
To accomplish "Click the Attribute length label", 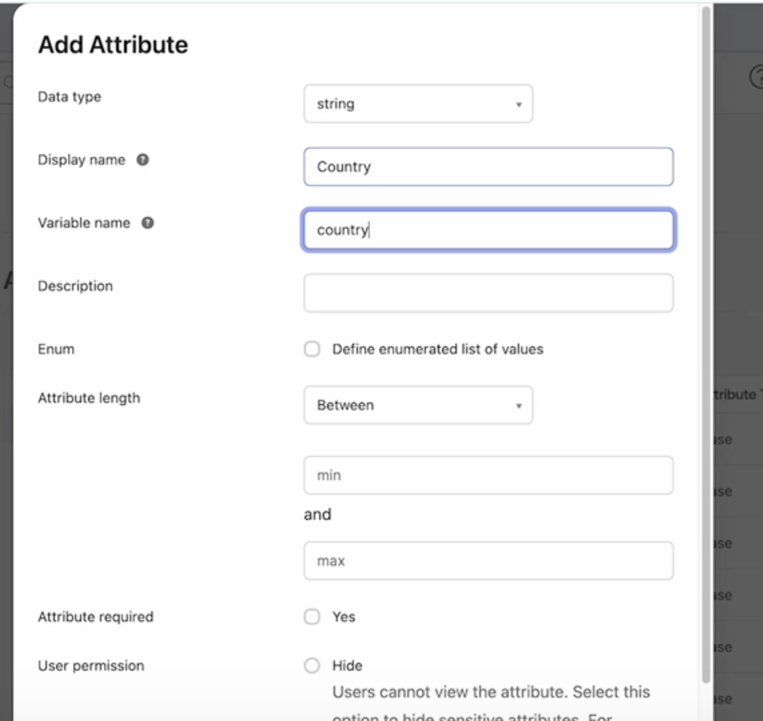I will point(89,398).
